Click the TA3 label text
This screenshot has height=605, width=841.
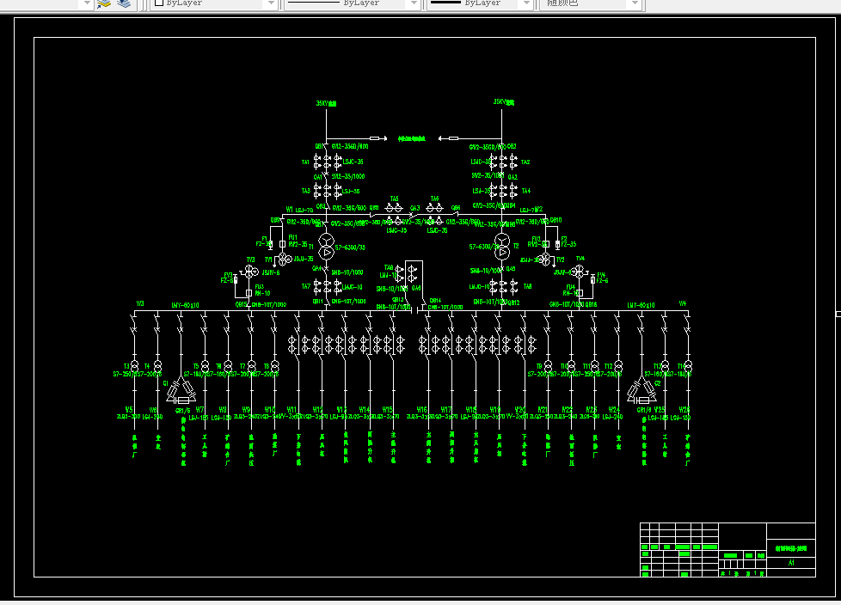pos(305,191)
